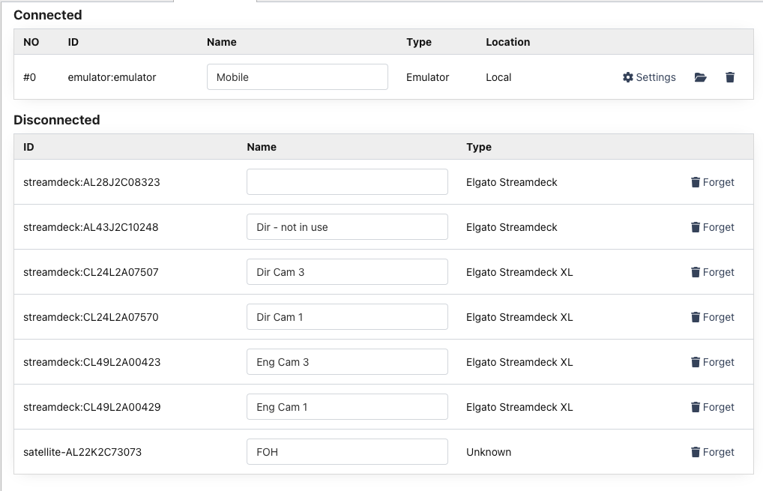The image size is (763, 491).
Task: Forget the Eng Cam 1 Streamdeck XL
Action: (x=712, y=407)
